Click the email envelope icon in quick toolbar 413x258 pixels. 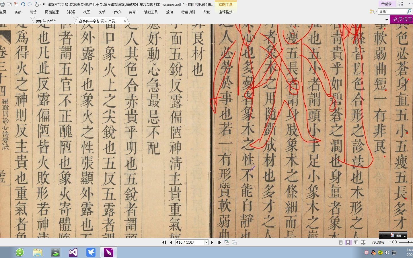tap(9, 4)
